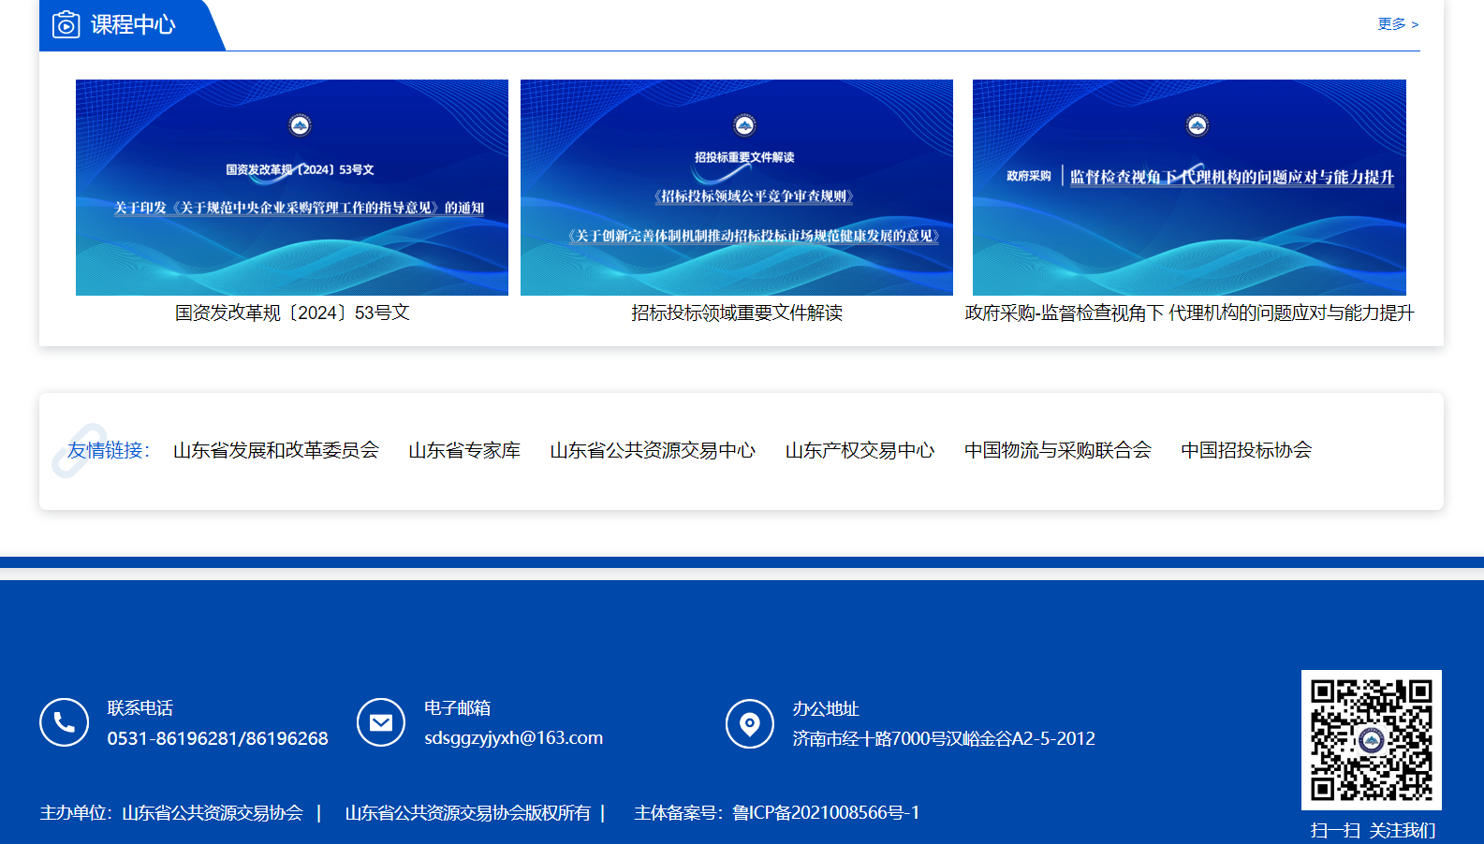
Task: Open 山东产权交易中心 link
Action: click(x=860, y=450)
